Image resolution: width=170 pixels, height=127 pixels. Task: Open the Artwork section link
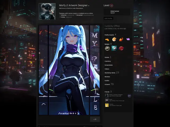(107, 84)
